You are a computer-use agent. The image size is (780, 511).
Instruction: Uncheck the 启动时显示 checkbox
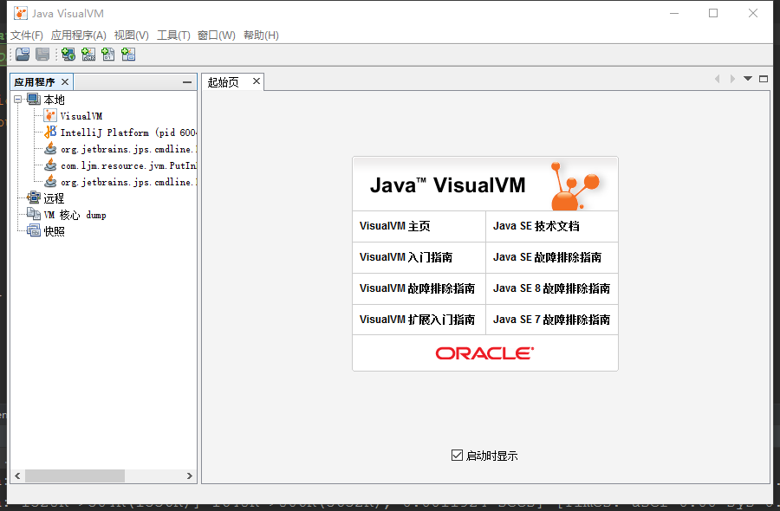pos(457,456)
